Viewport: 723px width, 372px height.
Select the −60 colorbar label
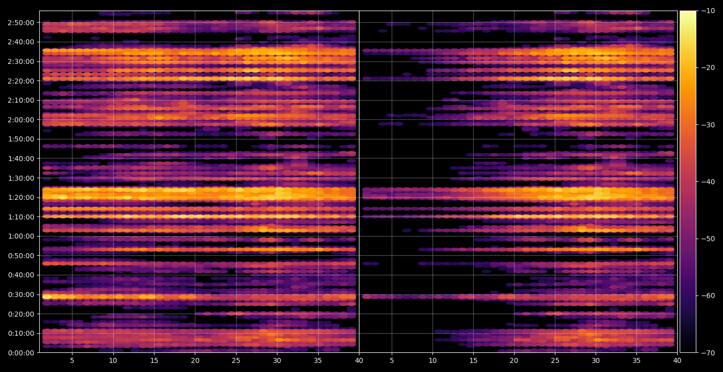pos(707,295)
